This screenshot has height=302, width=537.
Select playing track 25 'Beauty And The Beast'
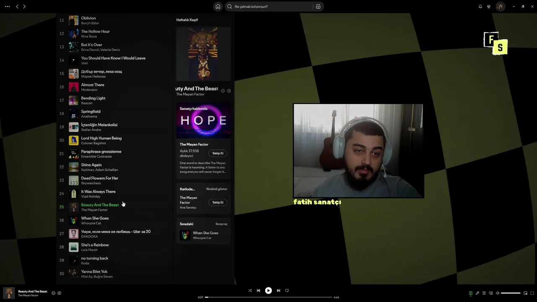coord(114,207)
